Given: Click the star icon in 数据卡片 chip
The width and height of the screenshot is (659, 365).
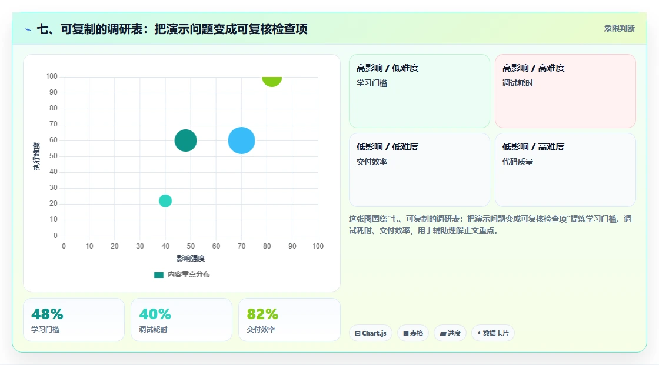Looking at the screenshot, I should 479,333.
